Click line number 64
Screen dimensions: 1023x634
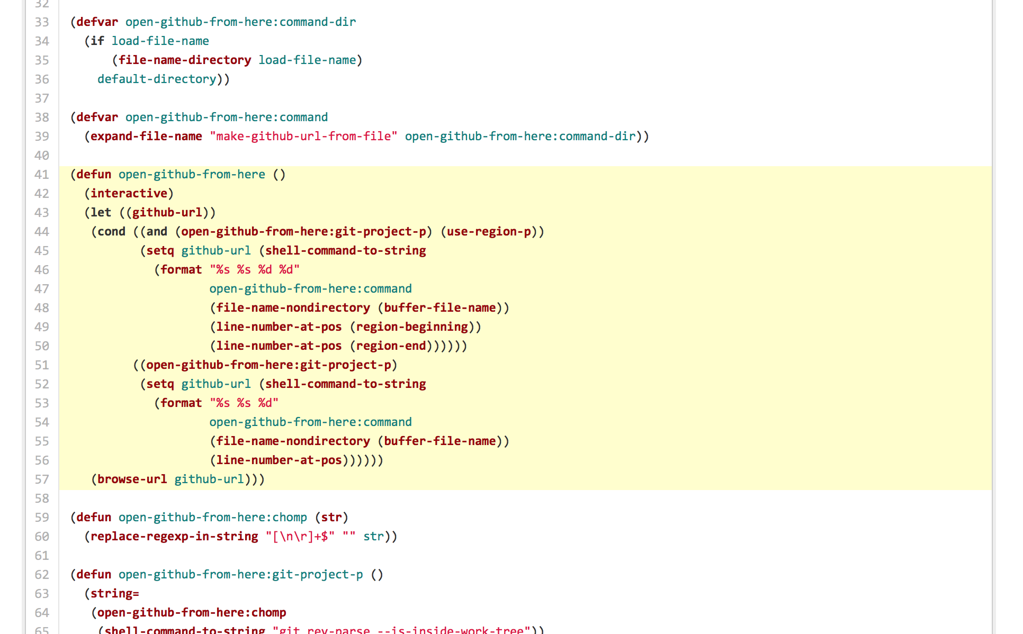click(x=42, y=613)
